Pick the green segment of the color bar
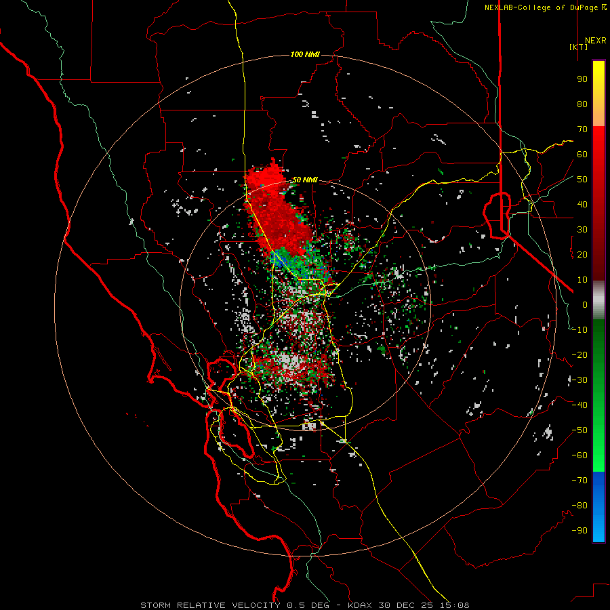The height and width of the screenshot is (610, 610). tap(598, 395)
